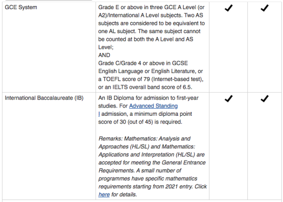The height and width of the screenshot is (202, 283).
Task: Select the International Baccalaureate (IB) label
Action: [44, 98]
